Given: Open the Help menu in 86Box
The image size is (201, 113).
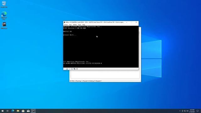Looking at the screenshot, I should coord(84,24).
